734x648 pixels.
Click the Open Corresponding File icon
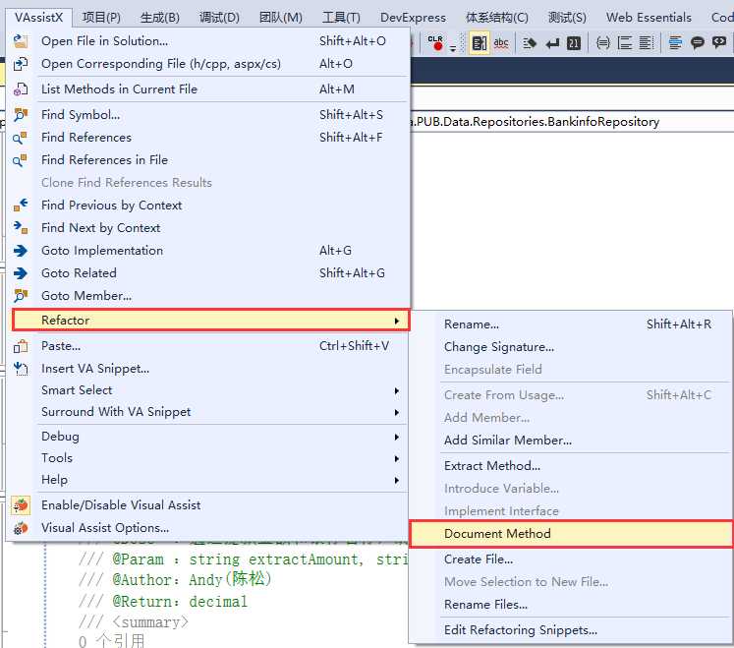pyautogui.click(x=21, y=64)
